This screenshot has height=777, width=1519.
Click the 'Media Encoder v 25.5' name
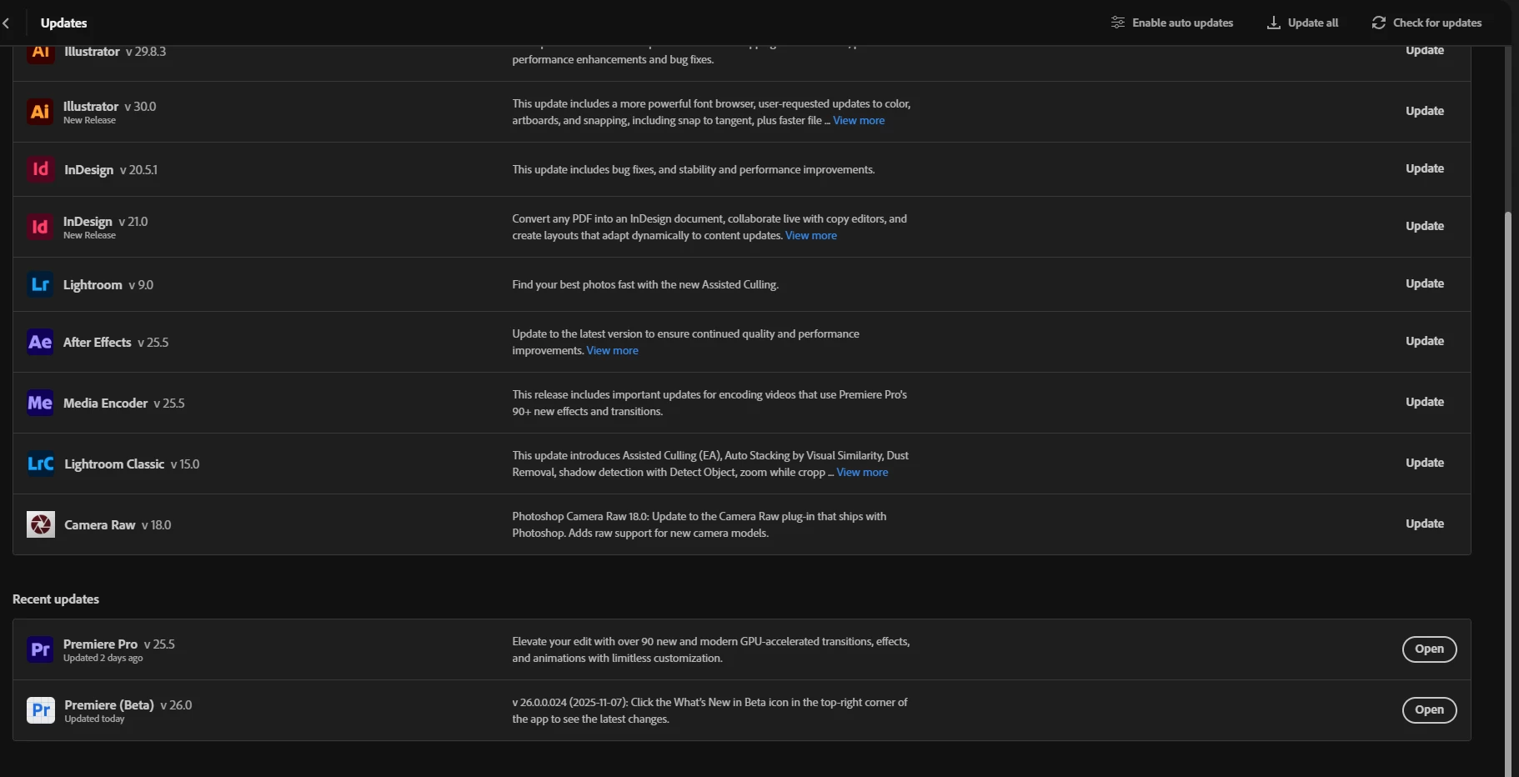tap(124, 404)
